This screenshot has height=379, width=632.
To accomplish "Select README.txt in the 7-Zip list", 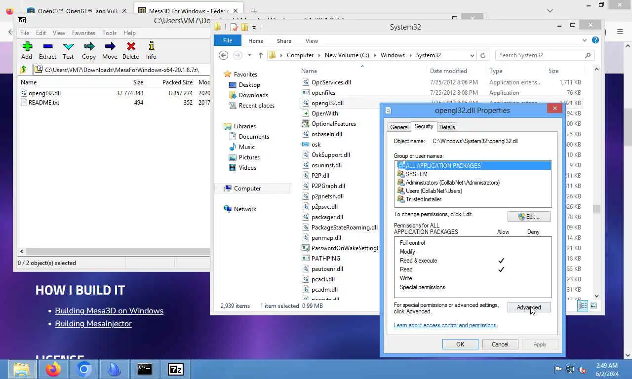I will (43, 103).
